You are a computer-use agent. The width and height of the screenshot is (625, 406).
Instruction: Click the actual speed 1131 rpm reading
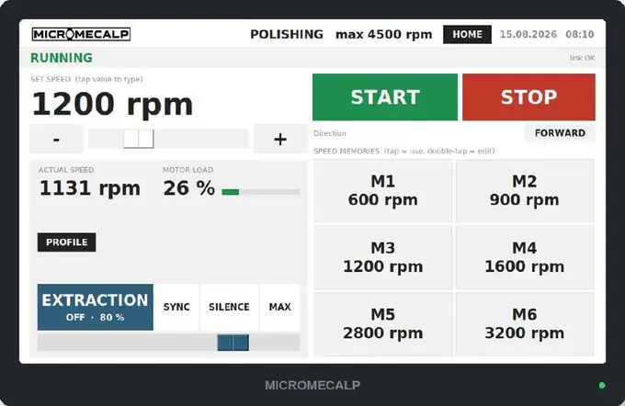(90, 188)
